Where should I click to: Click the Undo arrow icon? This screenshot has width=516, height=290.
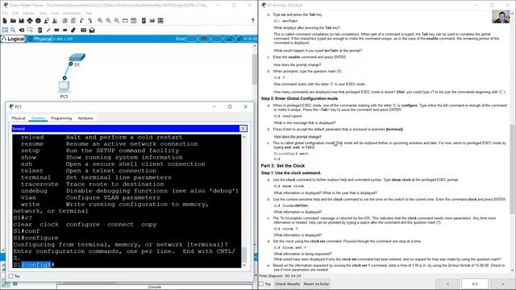click(x=81, y=21)
